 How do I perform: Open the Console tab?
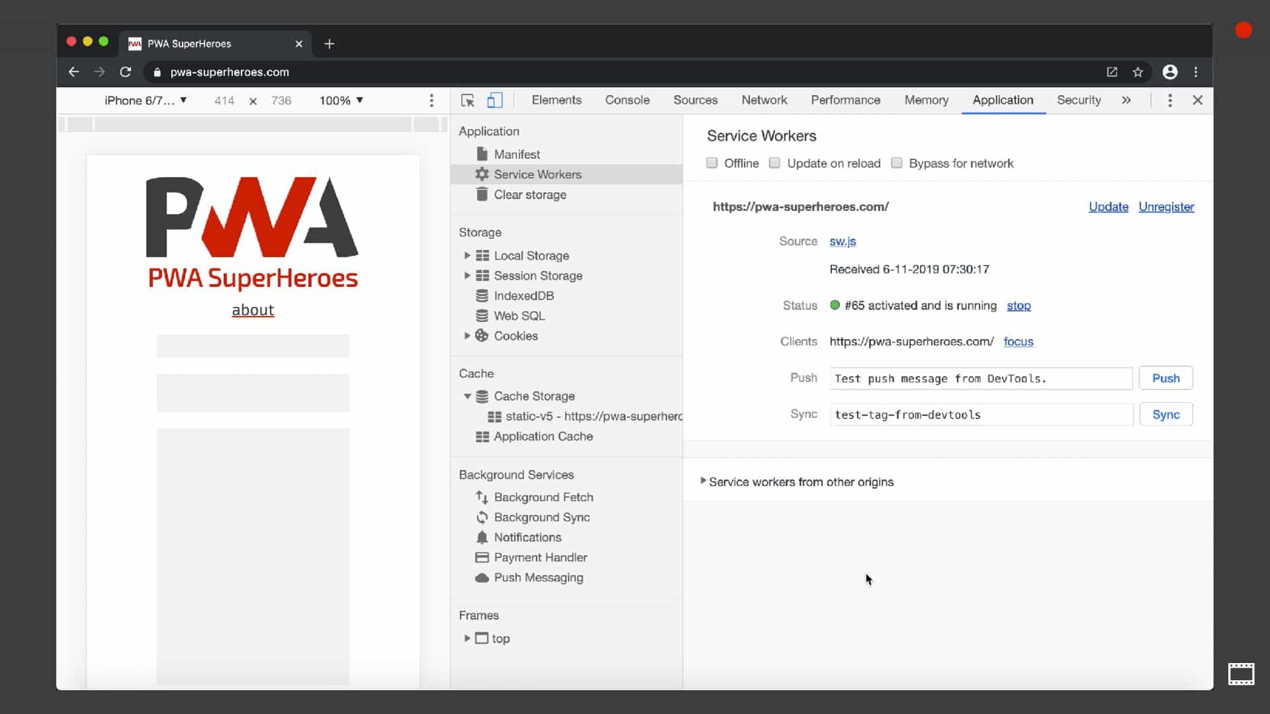click(627, 100)
